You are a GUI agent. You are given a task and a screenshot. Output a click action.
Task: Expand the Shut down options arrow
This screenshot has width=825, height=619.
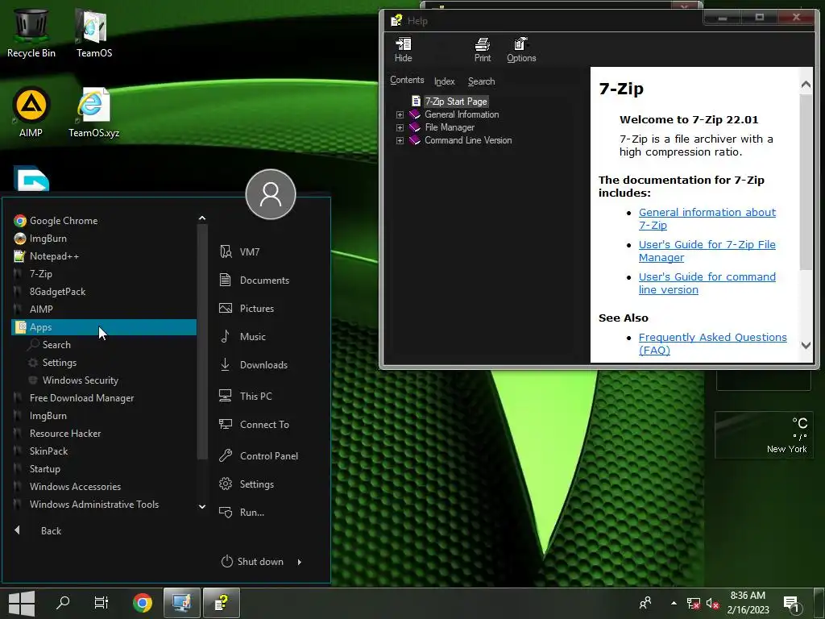coord(300,562)
